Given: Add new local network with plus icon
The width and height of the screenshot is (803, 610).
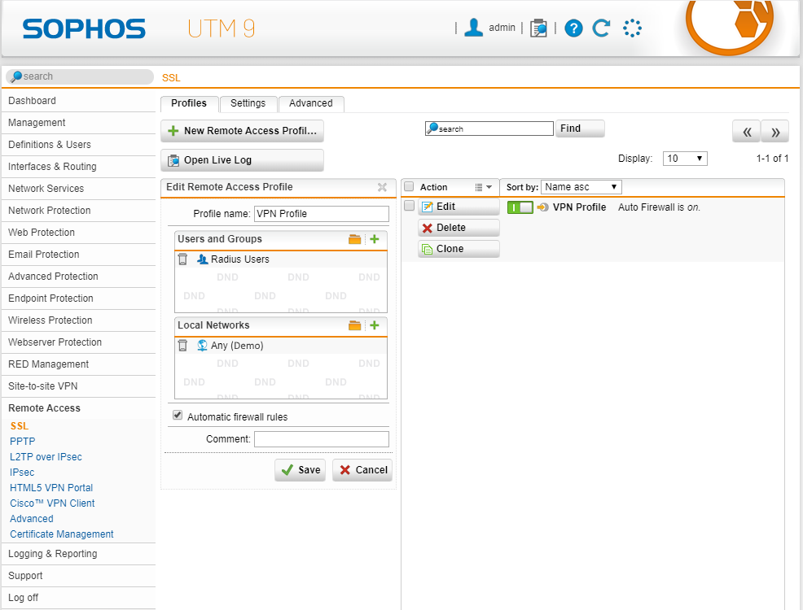Looking at the screenshot, I should (375, 325).
